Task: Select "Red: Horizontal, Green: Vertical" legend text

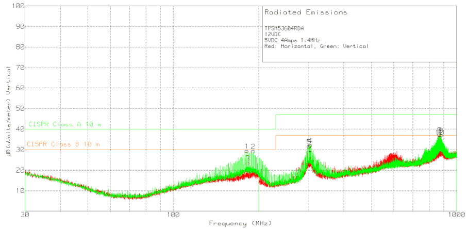Action: [x=316, y=46]
